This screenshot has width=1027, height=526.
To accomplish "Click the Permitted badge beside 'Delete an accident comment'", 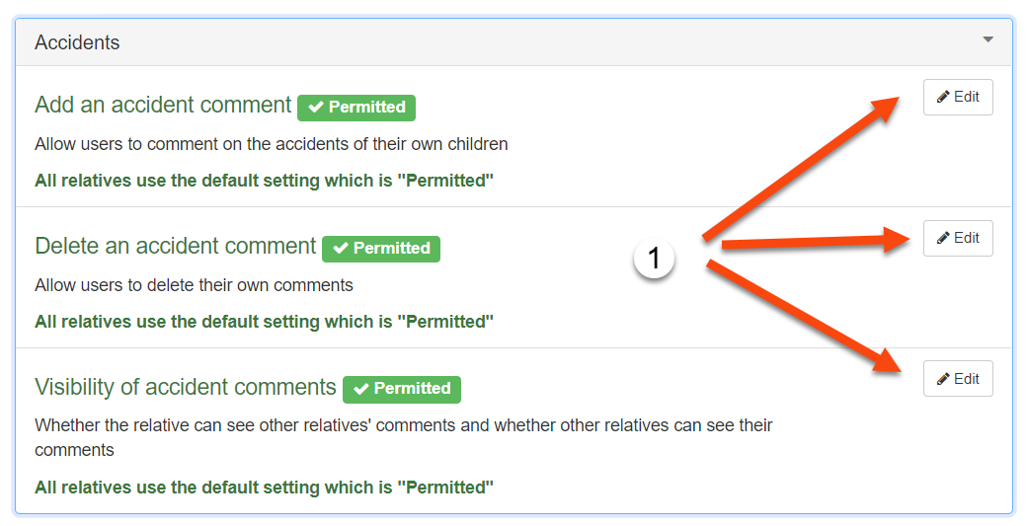I will pyautogui.click(x=381, y=249).
